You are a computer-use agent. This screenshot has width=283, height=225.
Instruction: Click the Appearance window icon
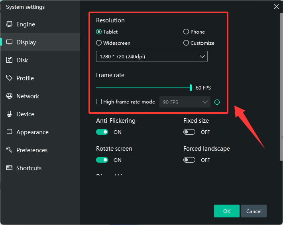pyautogui.click(x=9, y=132)
